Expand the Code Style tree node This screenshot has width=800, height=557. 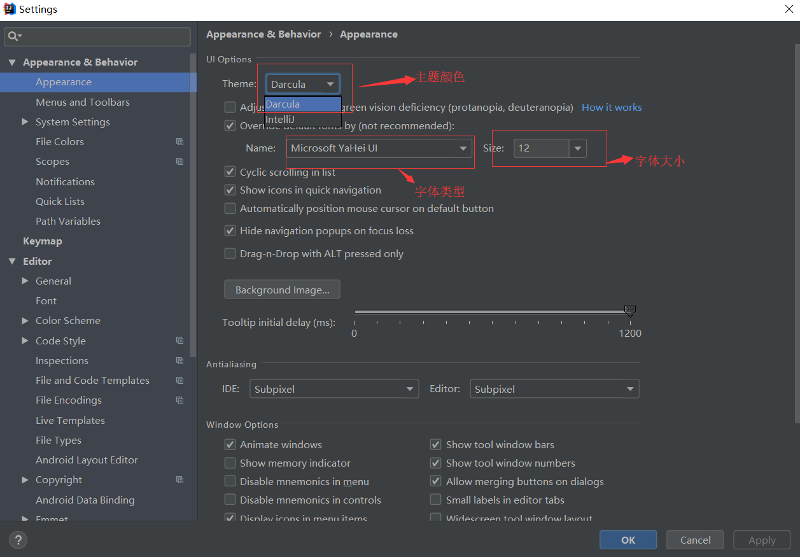(25, 341)
